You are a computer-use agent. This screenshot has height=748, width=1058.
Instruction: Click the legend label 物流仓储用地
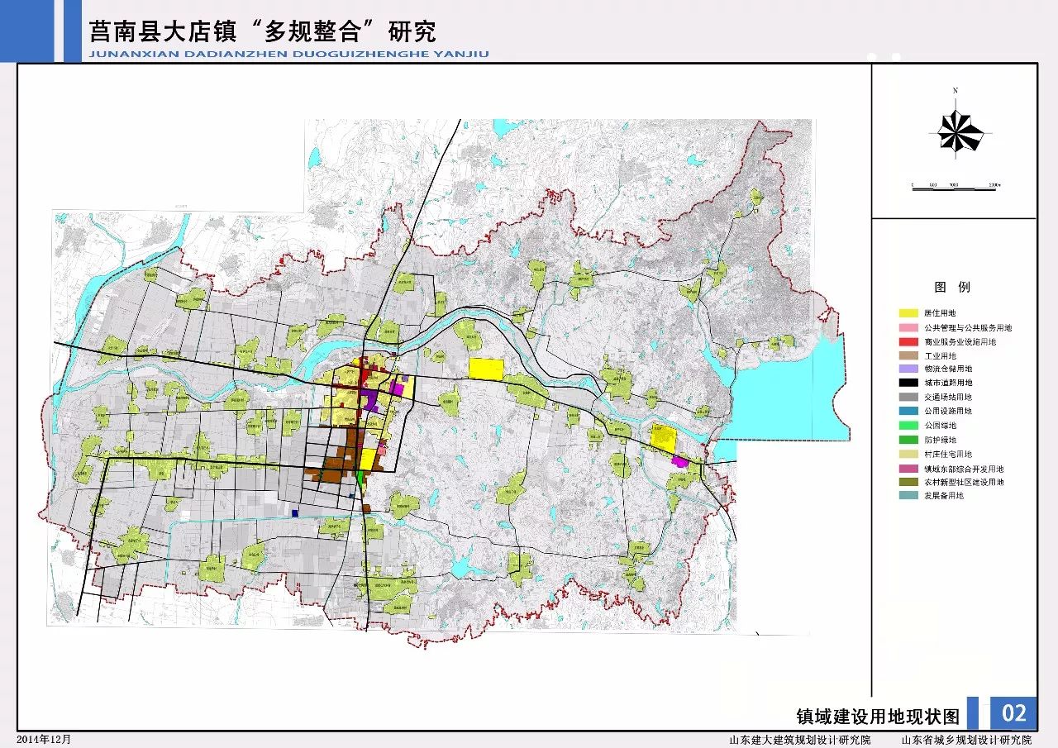point(949,369)
